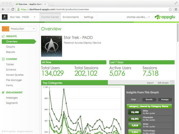Go to the Environments tab
179x134 pixels.
(71, 17)
